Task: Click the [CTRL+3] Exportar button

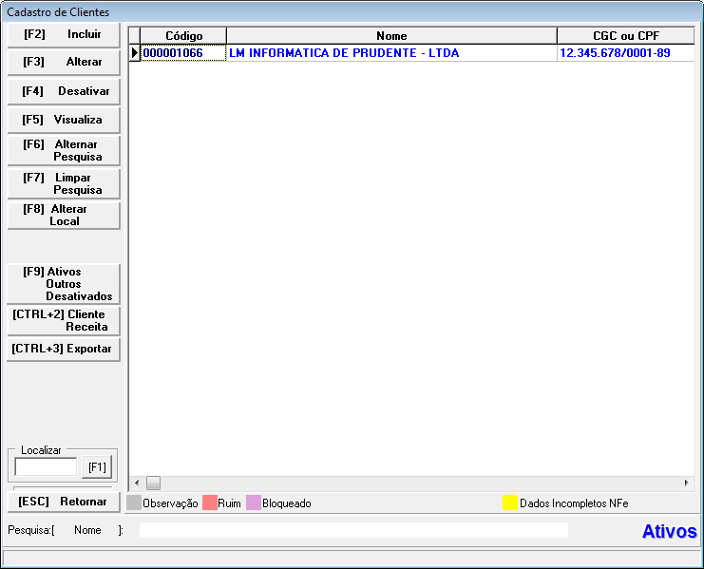Action: 63,349
